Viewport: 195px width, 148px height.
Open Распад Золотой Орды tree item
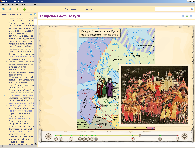pos(18,101)
